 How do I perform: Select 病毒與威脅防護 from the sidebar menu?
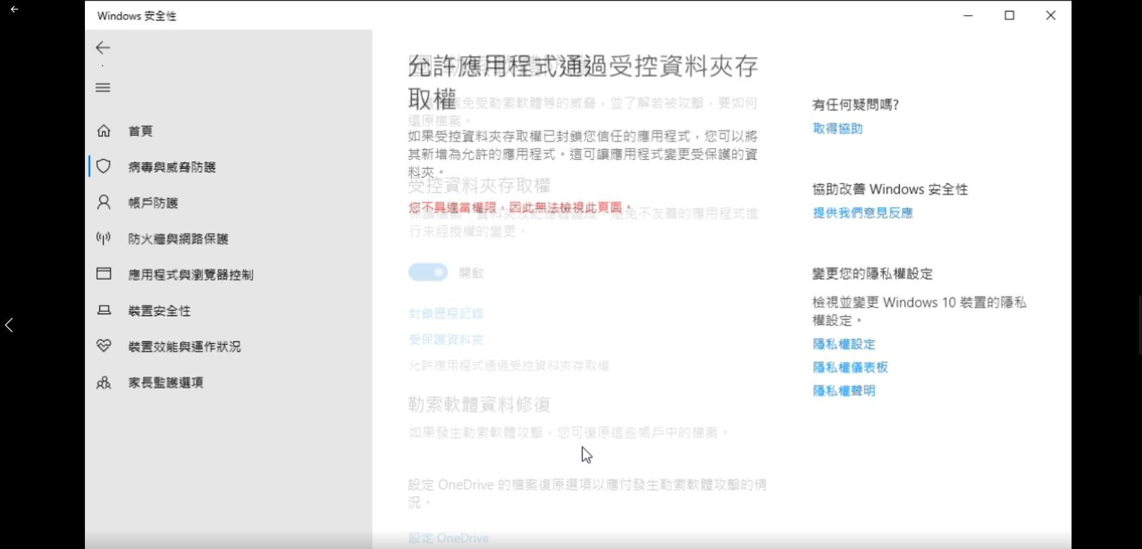click(x=173, y=167)
